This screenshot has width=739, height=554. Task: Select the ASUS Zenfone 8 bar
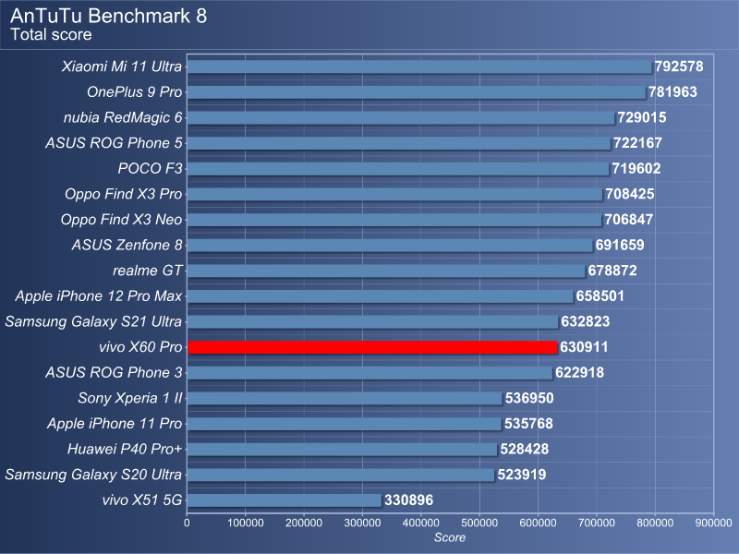pos(390,245)
